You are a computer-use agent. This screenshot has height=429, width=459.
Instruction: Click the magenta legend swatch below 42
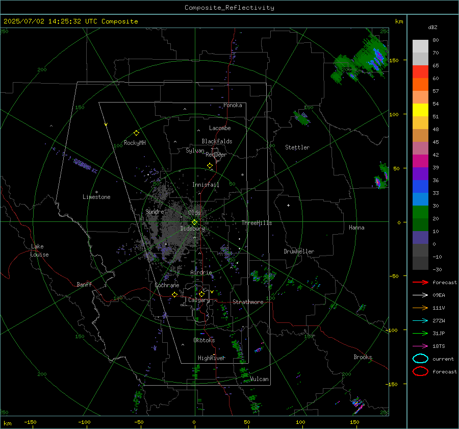[x=420, y=161]
